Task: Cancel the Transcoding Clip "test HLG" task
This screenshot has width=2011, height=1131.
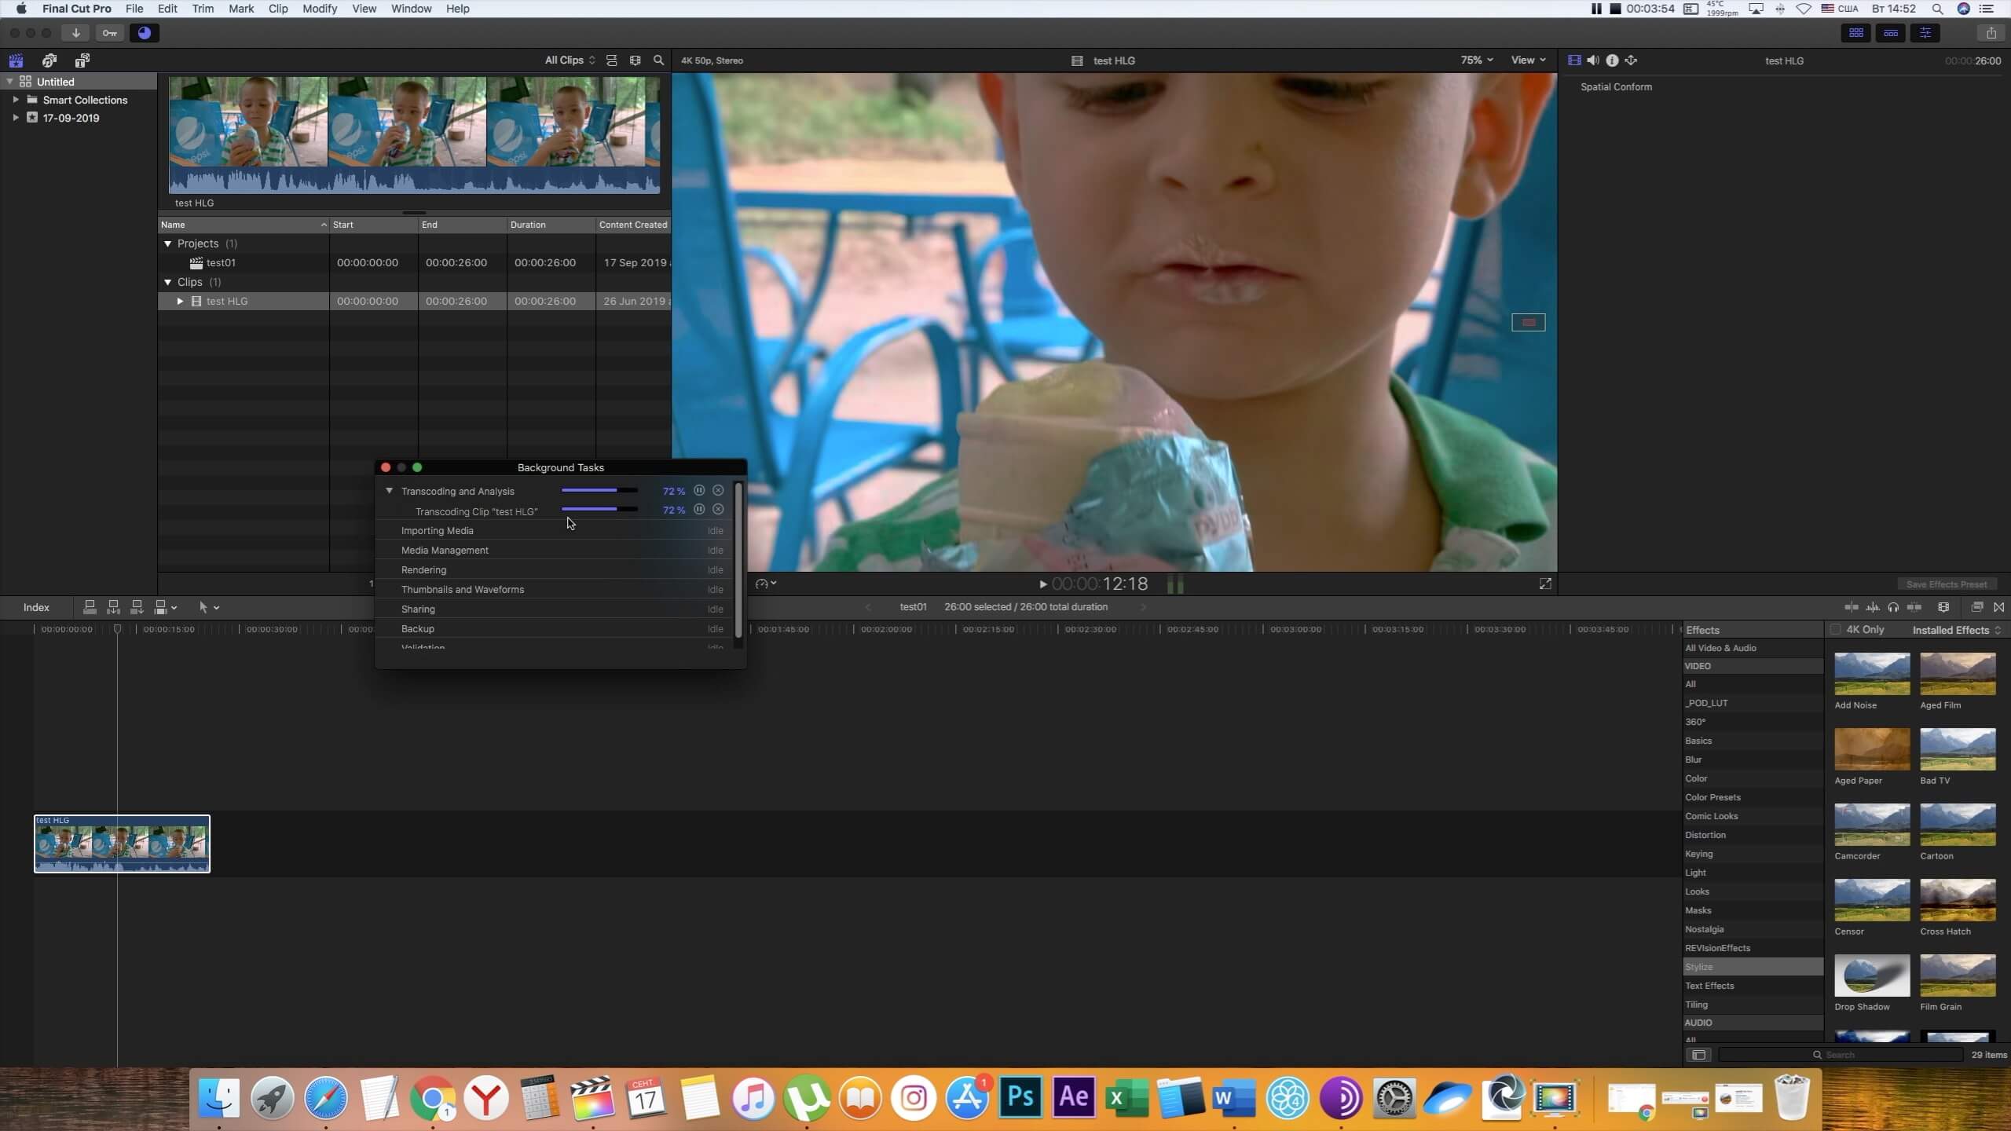Action: click(x=718, y=510)
